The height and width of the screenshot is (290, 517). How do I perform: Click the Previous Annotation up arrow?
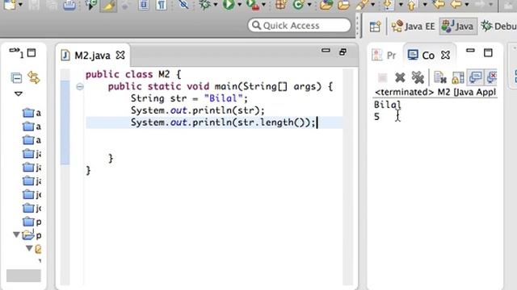click(x=412, y=5)
